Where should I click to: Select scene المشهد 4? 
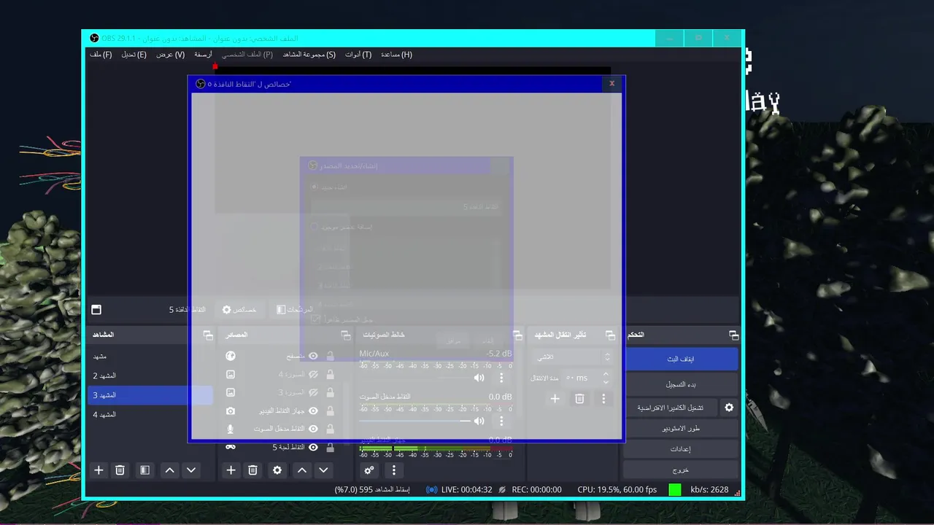150,414
